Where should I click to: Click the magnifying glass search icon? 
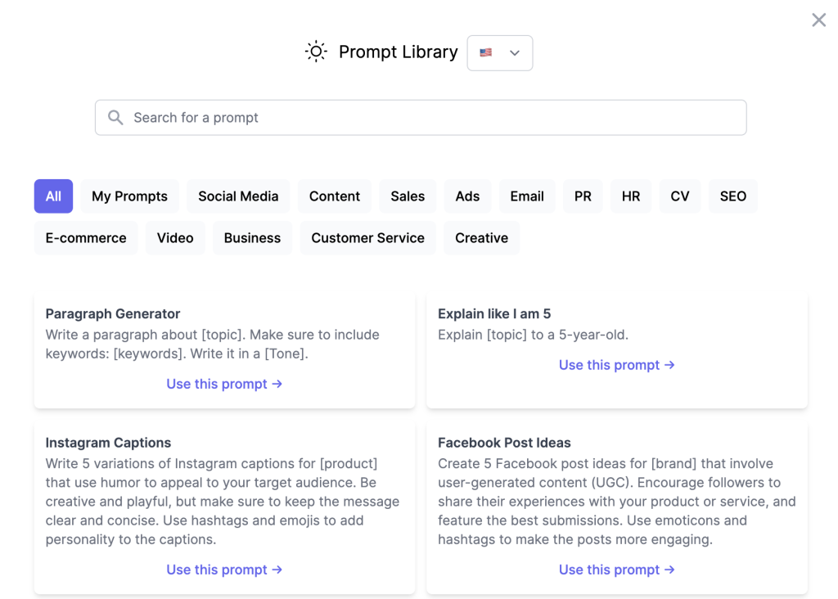pyautogui.click(x=116, y=118)
